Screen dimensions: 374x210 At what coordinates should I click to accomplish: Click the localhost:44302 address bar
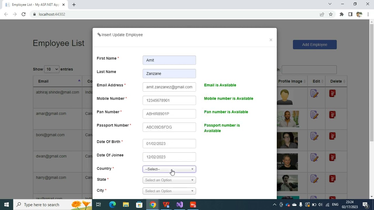pos(175,14)
